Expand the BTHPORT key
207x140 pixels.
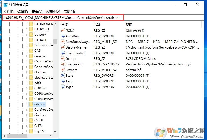26,29
